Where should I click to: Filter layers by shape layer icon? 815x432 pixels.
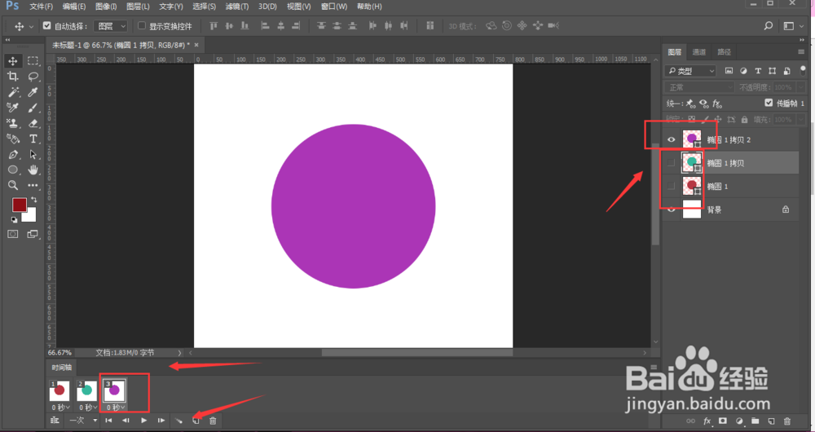tap(773, 71)
